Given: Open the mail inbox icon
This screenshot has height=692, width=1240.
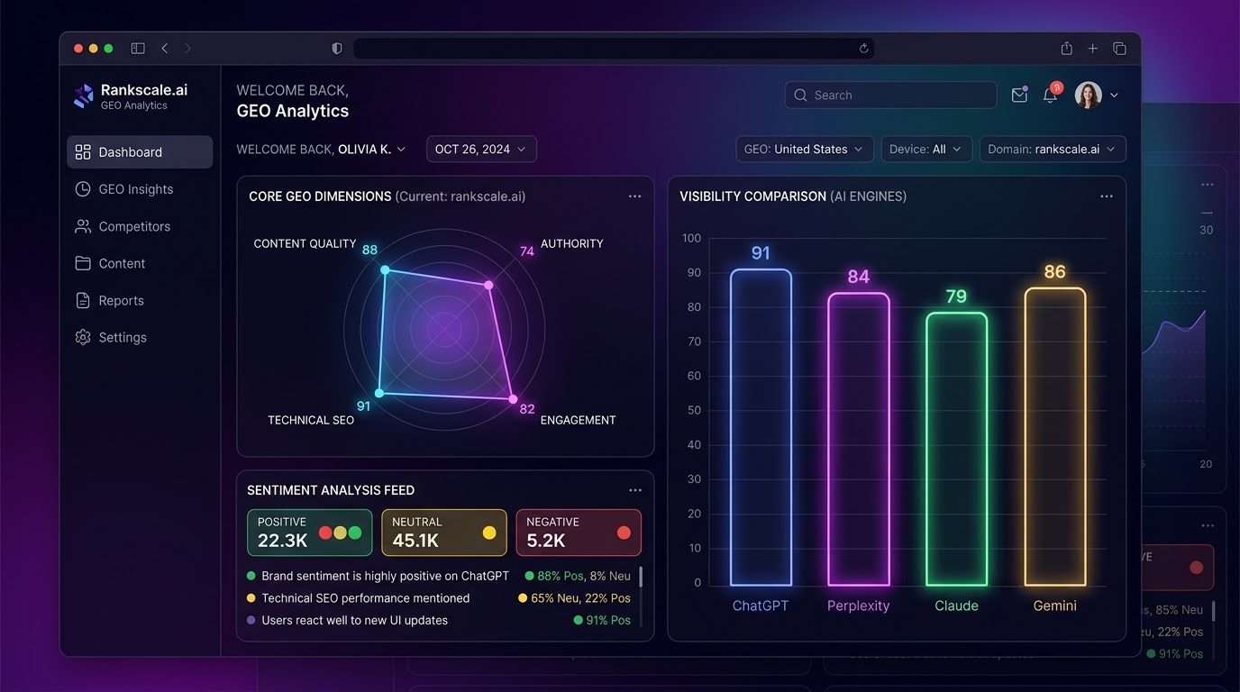Looking at the screenshot, I should pyautogui.click(x=1019, y=95).
